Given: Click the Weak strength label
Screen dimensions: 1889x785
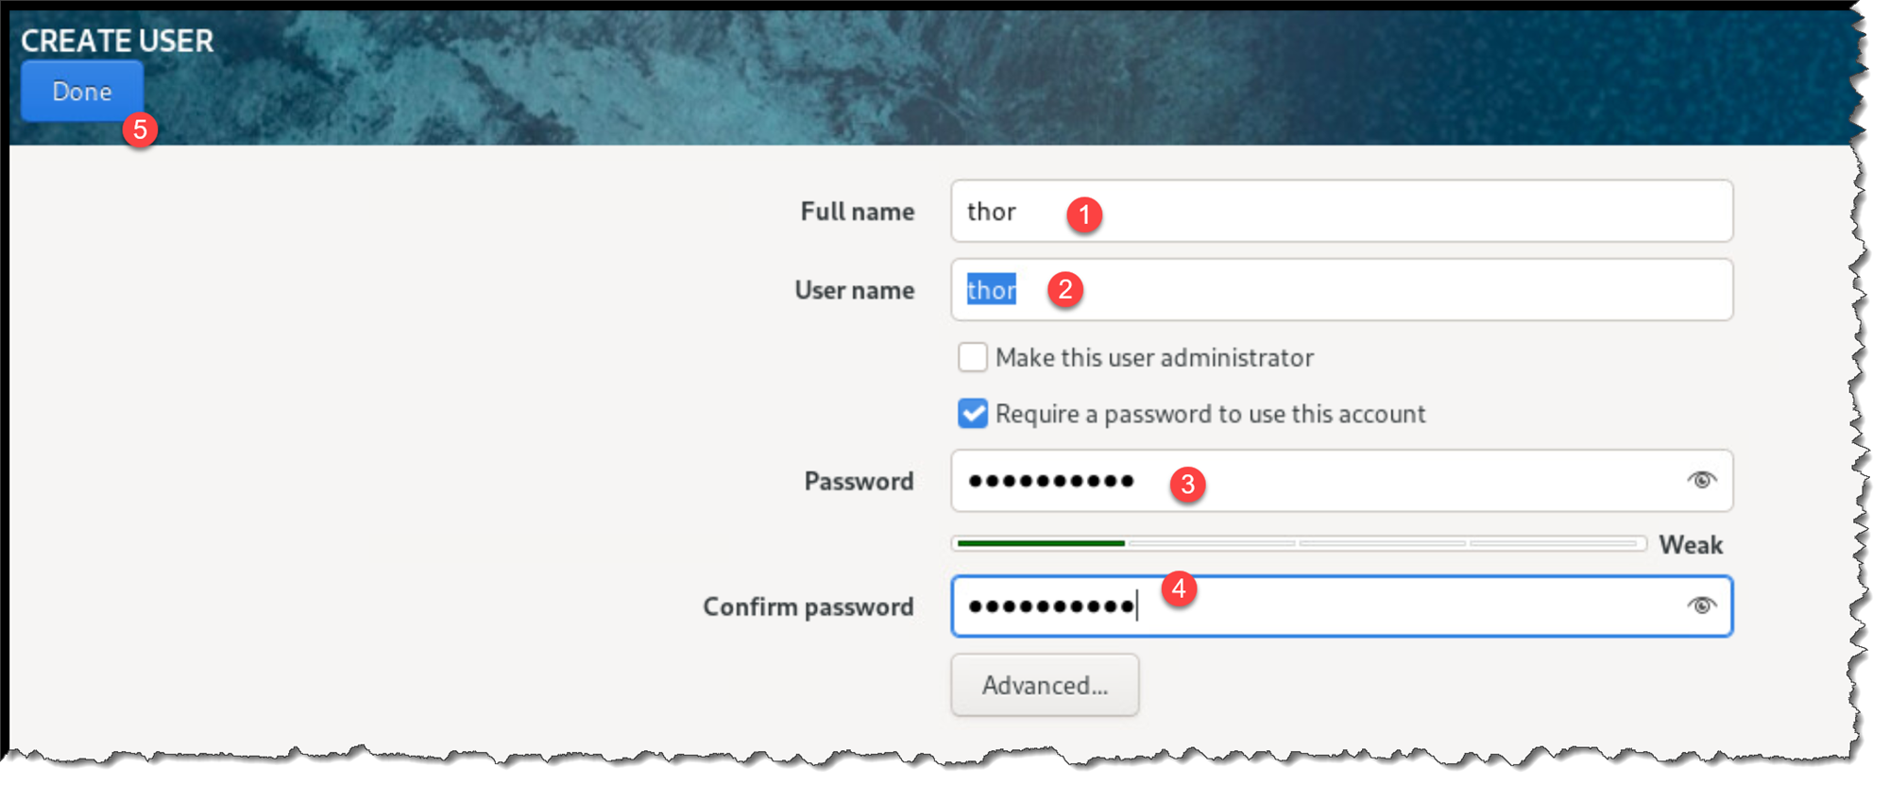Looking at the screenshot, I should [1691, 545].
